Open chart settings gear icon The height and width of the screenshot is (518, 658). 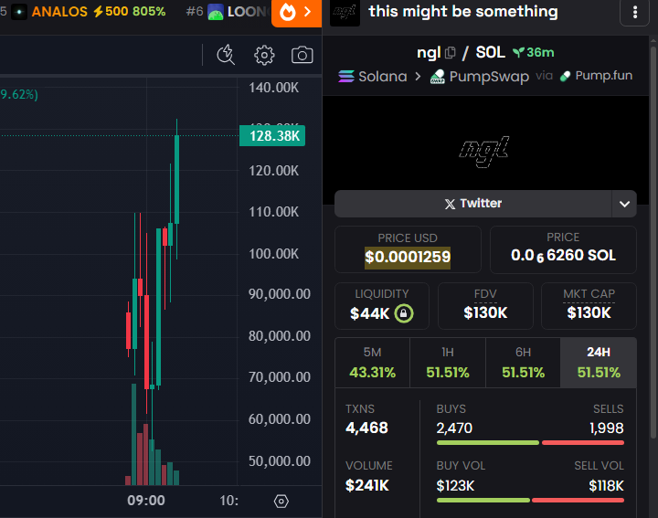point(264,55)
